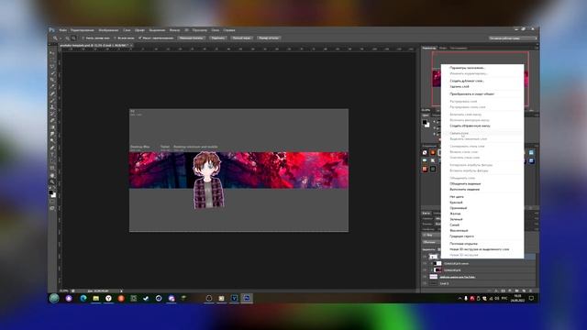Switch to the Навигатор panel tab
587x330 pixels.
coord(429,48)
